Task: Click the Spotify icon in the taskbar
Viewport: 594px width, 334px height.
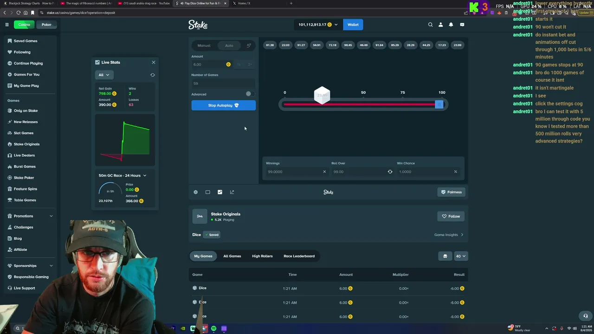Action: [213, 328]
